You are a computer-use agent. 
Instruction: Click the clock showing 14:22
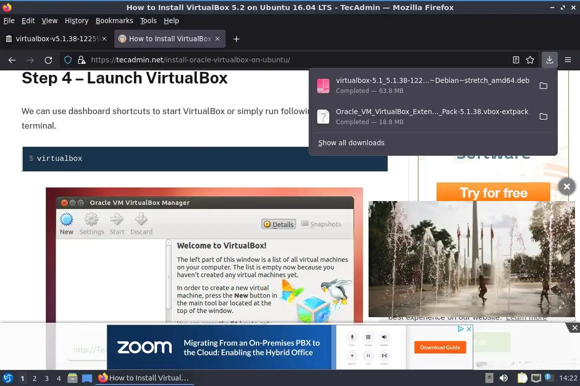[x=568, y=378]
